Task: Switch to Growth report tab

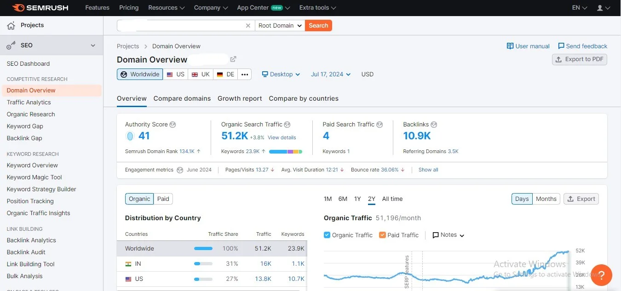Action: pos(240,98)
